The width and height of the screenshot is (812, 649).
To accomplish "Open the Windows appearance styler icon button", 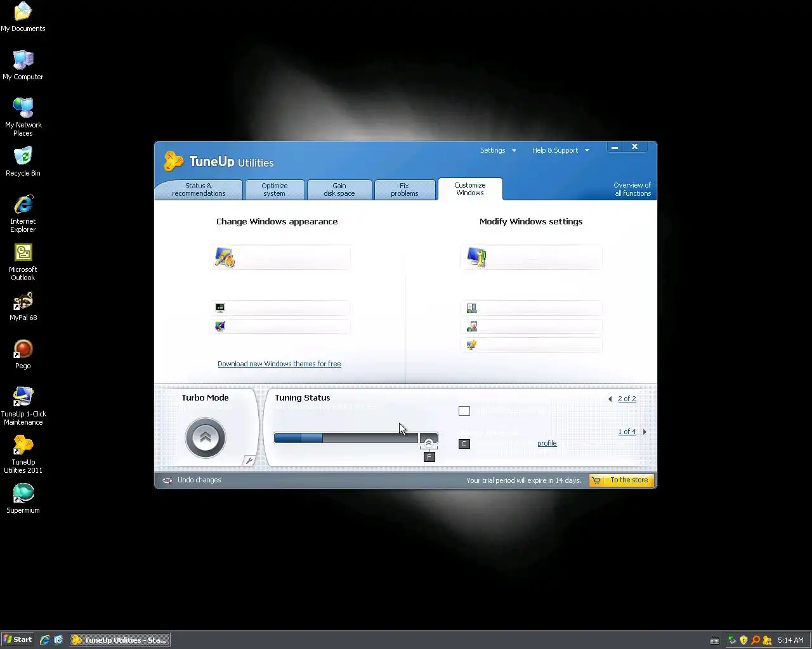I will coord(225,257).
